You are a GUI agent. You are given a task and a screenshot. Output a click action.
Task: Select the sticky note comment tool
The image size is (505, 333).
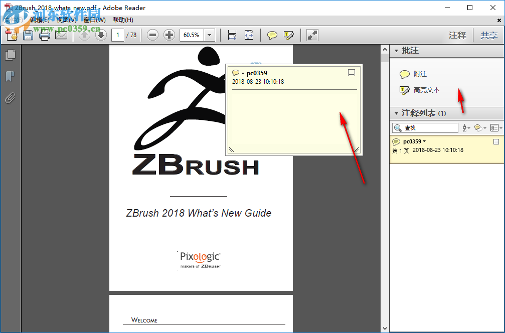(x=272, y=35)
